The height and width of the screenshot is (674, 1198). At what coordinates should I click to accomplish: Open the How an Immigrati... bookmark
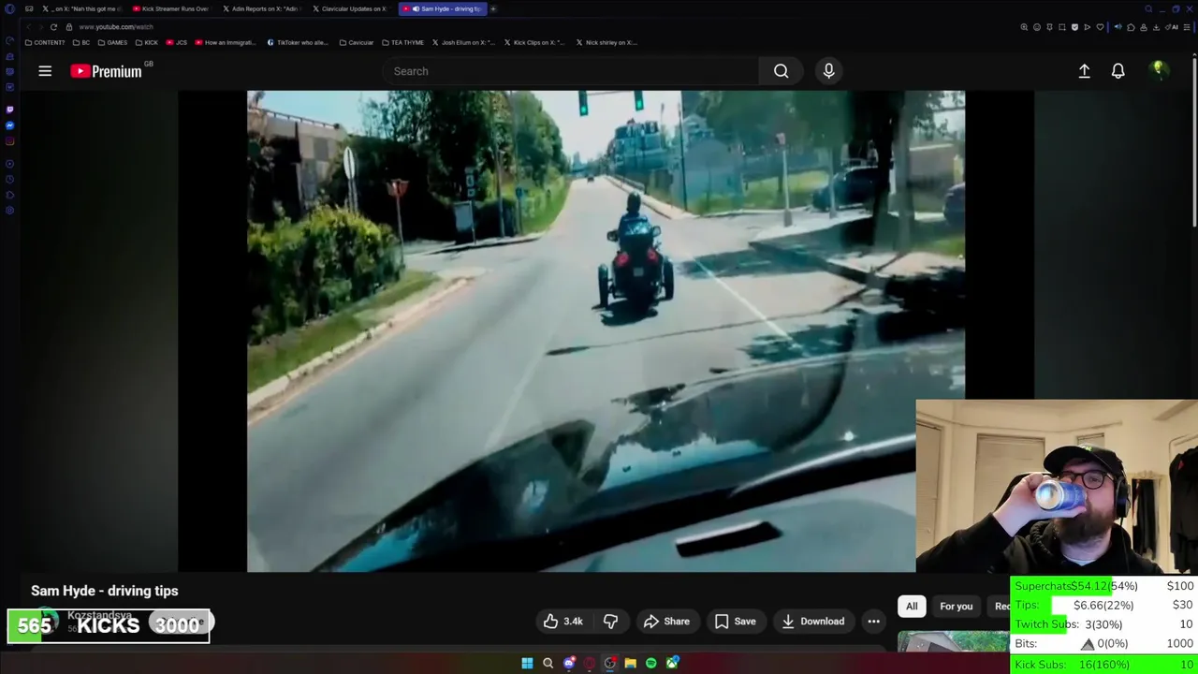[225, 42]
